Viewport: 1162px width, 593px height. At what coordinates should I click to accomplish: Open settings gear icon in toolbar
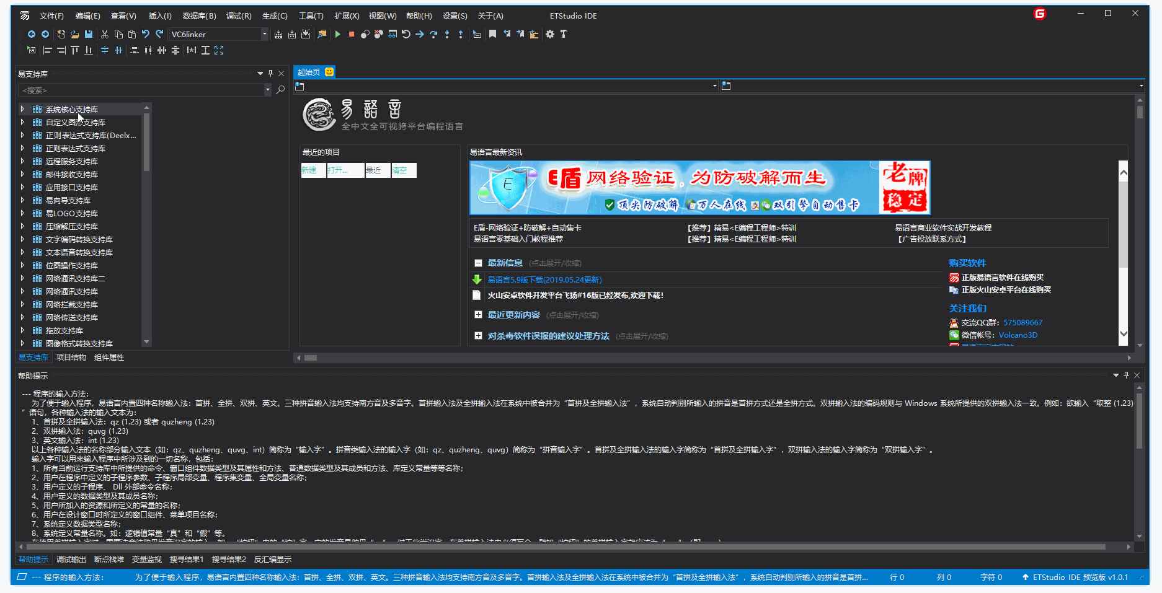coord(550,34)
